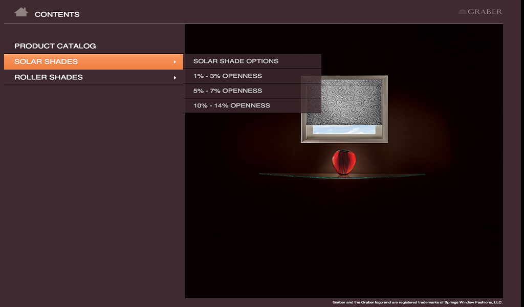Choose Solar Shade Options from submenu
This screenshot has height=307, width=524.
coord(236,61)
